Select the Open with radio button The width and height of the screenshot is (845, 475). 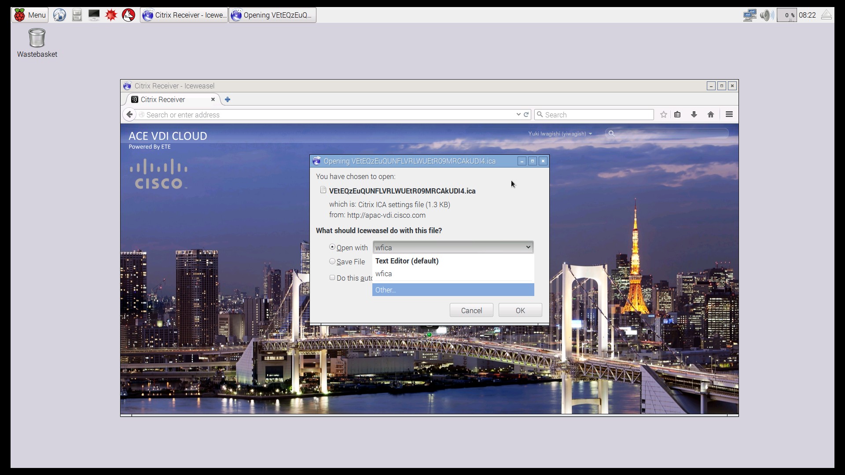332,247
